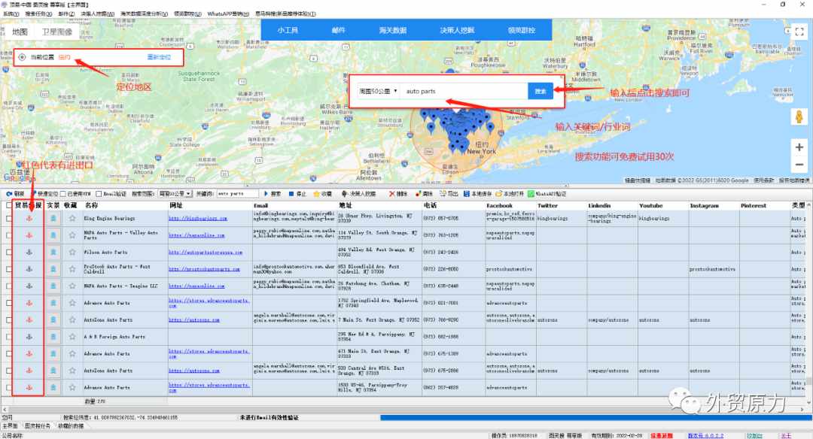Click the 收藏 star icon in the results toolbar
The image size is (813, 439).
point(315,194)
